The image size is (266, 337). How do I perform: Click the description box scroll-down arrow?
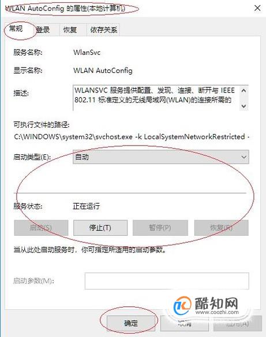[243, 106]
